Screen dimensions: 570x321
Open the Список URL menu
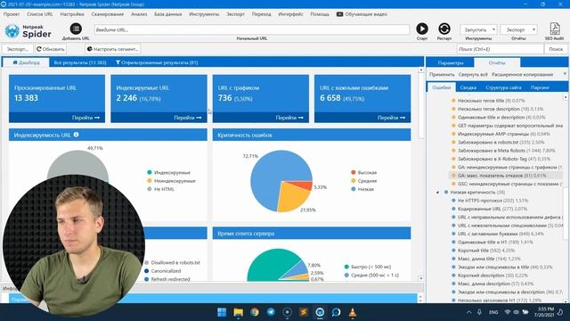coord(39,14)
